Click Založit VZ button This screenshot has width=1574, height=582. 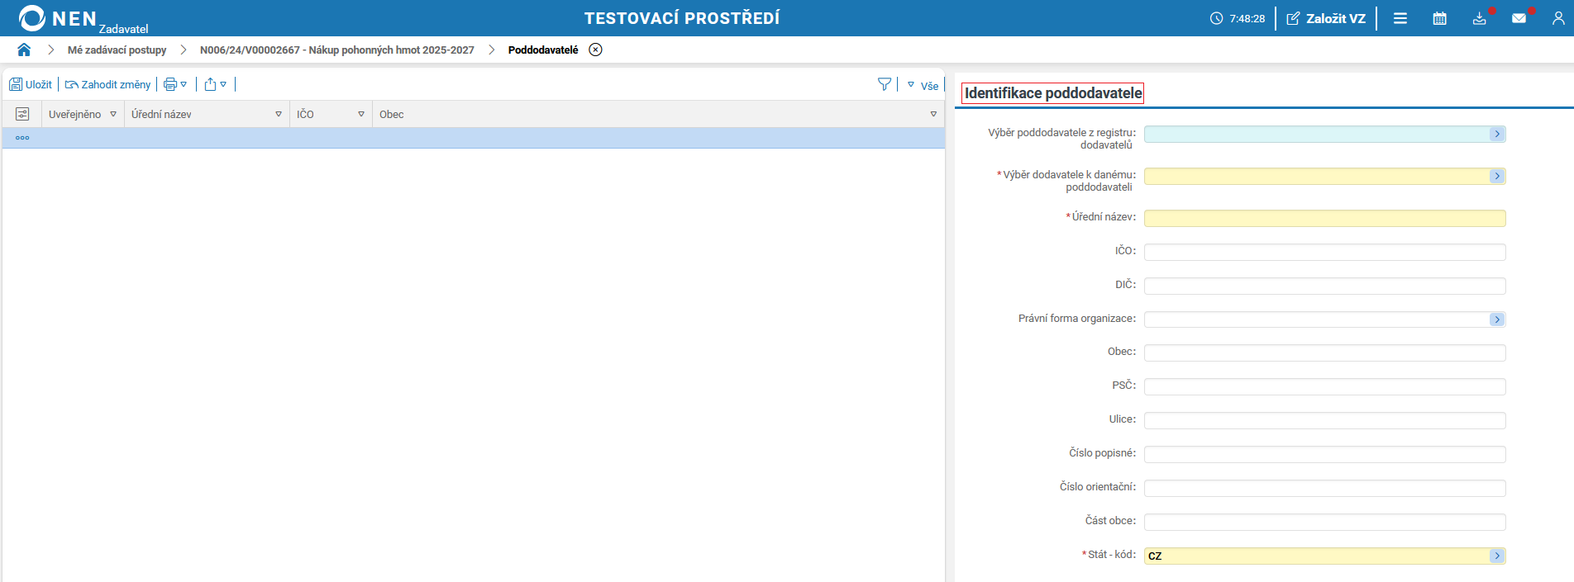pos(1326,18)
